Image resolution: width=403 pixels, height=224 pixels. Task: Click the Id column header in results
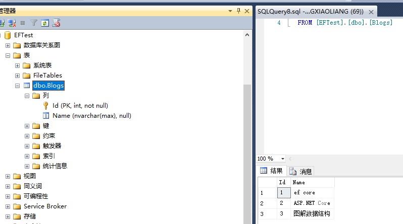[x=284, y=182]
